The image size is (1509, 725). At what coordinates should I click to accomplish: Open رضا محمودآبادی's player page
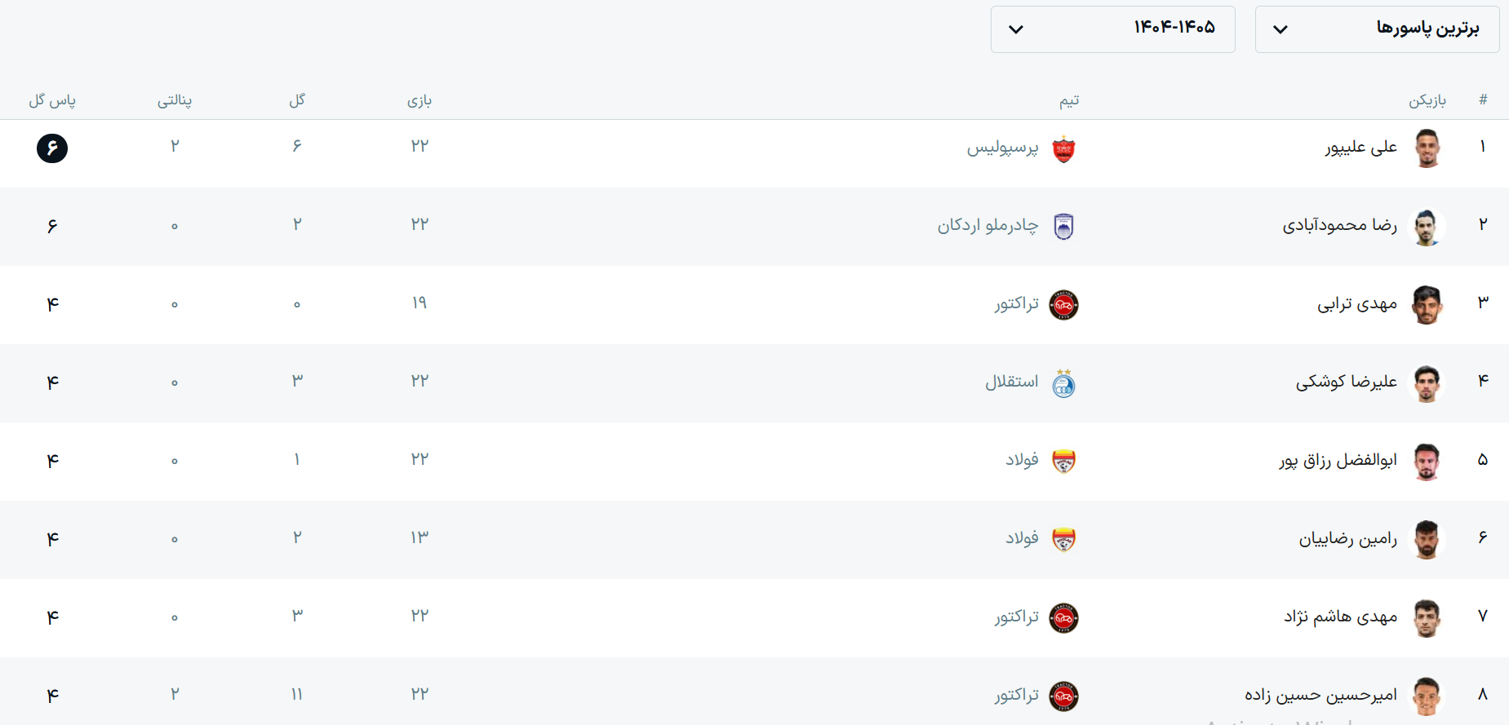[1339, 225]
